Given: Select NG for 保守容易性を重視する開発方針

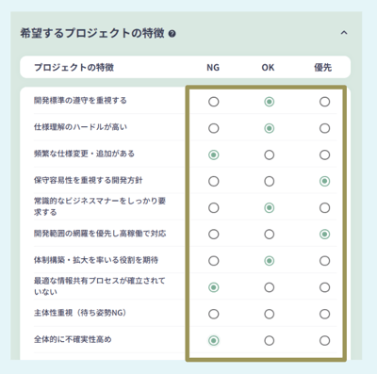Looking at the screenshot, I should pos(214,181).
